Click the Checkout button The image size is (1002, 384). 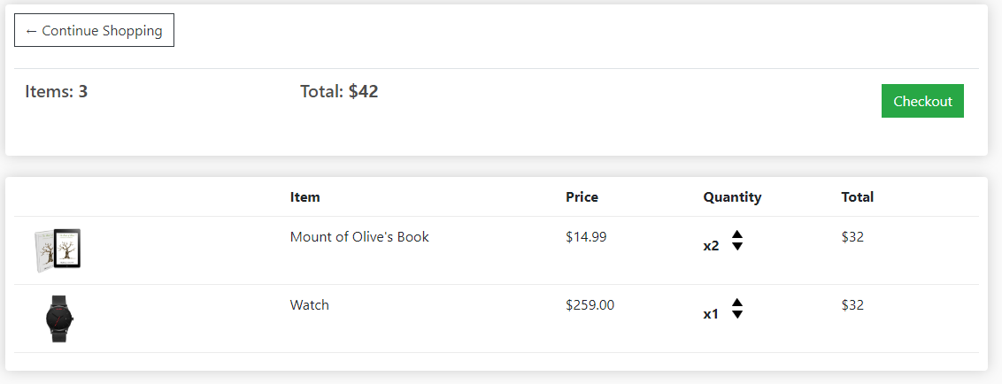click(x=922, y=101)
